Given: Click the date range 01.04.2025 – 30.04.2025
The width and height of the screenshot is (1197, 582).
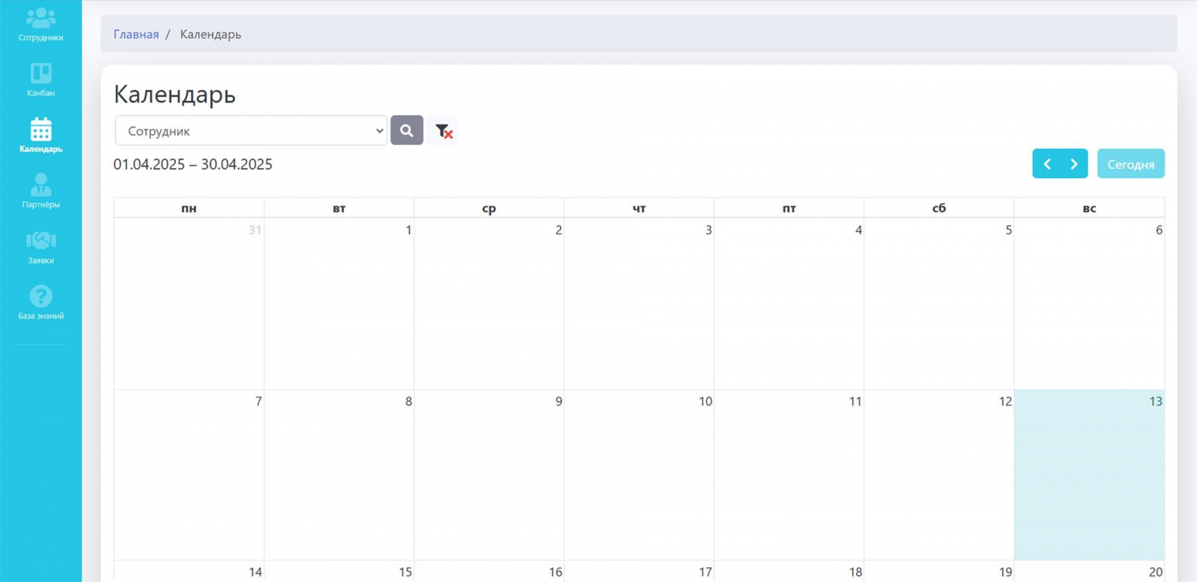Looking at the screenshot, I should (193, 165).
